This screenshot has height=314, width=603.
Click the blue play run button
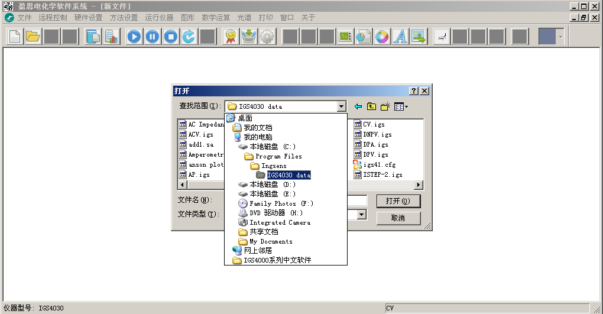coord(134,37)
